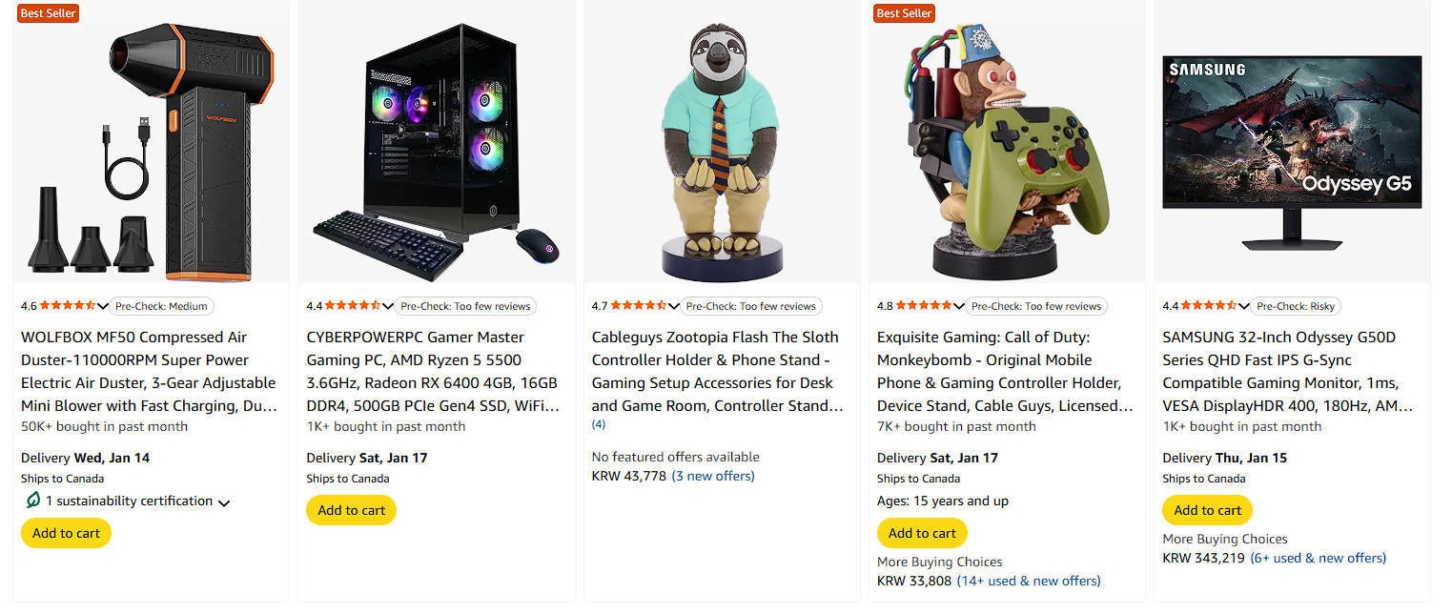Add the WOLFBOX air duster to cart
1452x614 pixels.
65,533
